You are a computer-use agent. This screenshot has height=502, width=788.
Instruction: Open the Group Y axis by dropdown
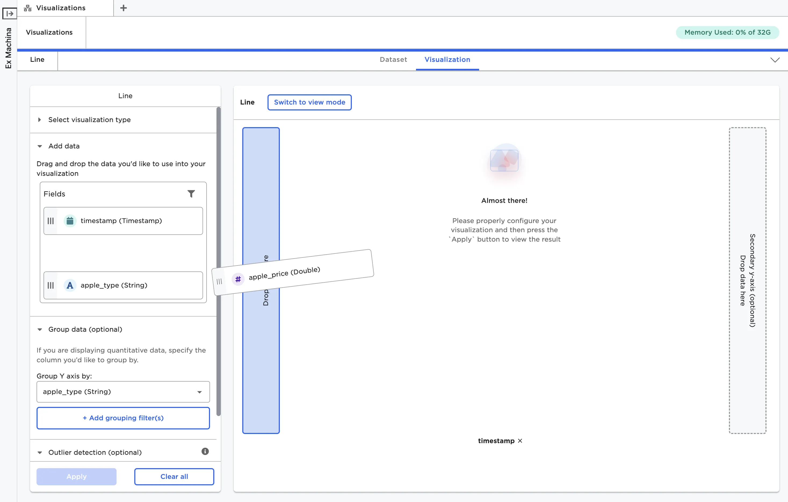click(x=123, y=392)
